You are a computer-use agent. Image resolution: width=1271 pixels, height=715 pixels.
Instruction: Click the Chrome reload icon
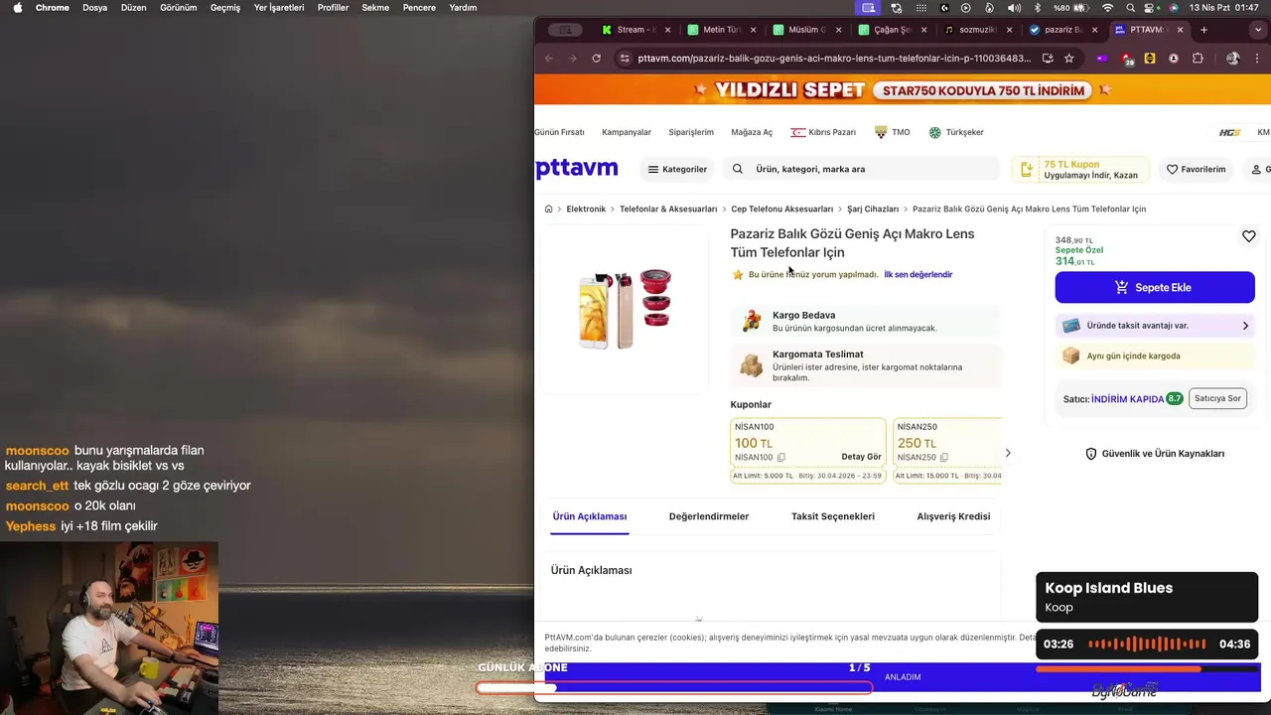[596, 59]
